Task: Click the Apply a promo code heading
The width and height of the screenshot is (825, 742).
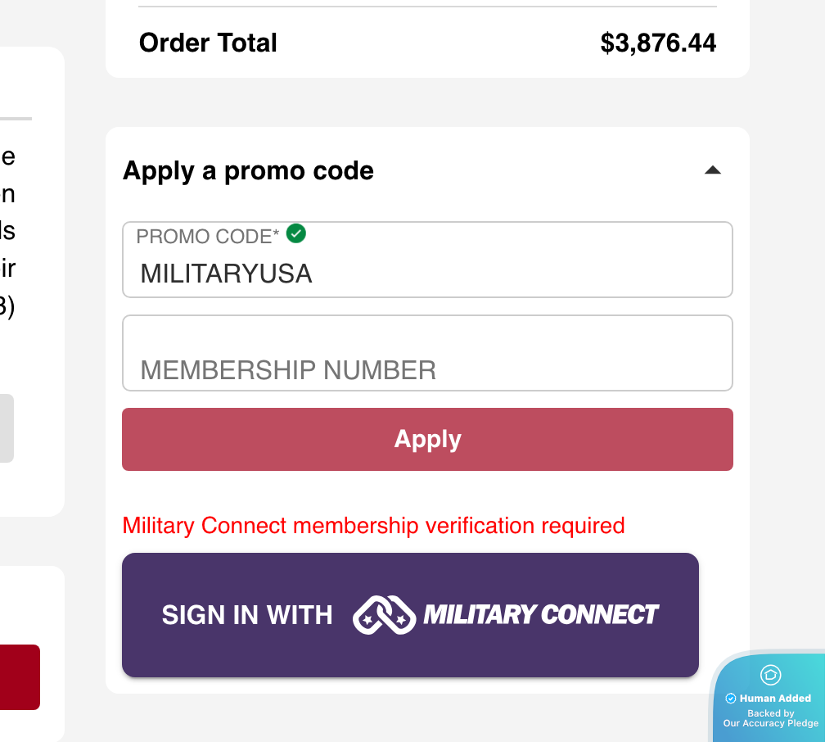Action: pos(247,170)
